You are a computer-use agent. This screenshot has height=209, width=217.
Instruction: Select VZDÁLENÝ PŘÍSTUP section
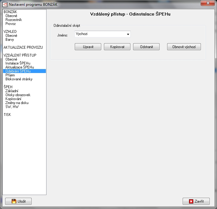[x=20, y=55]
